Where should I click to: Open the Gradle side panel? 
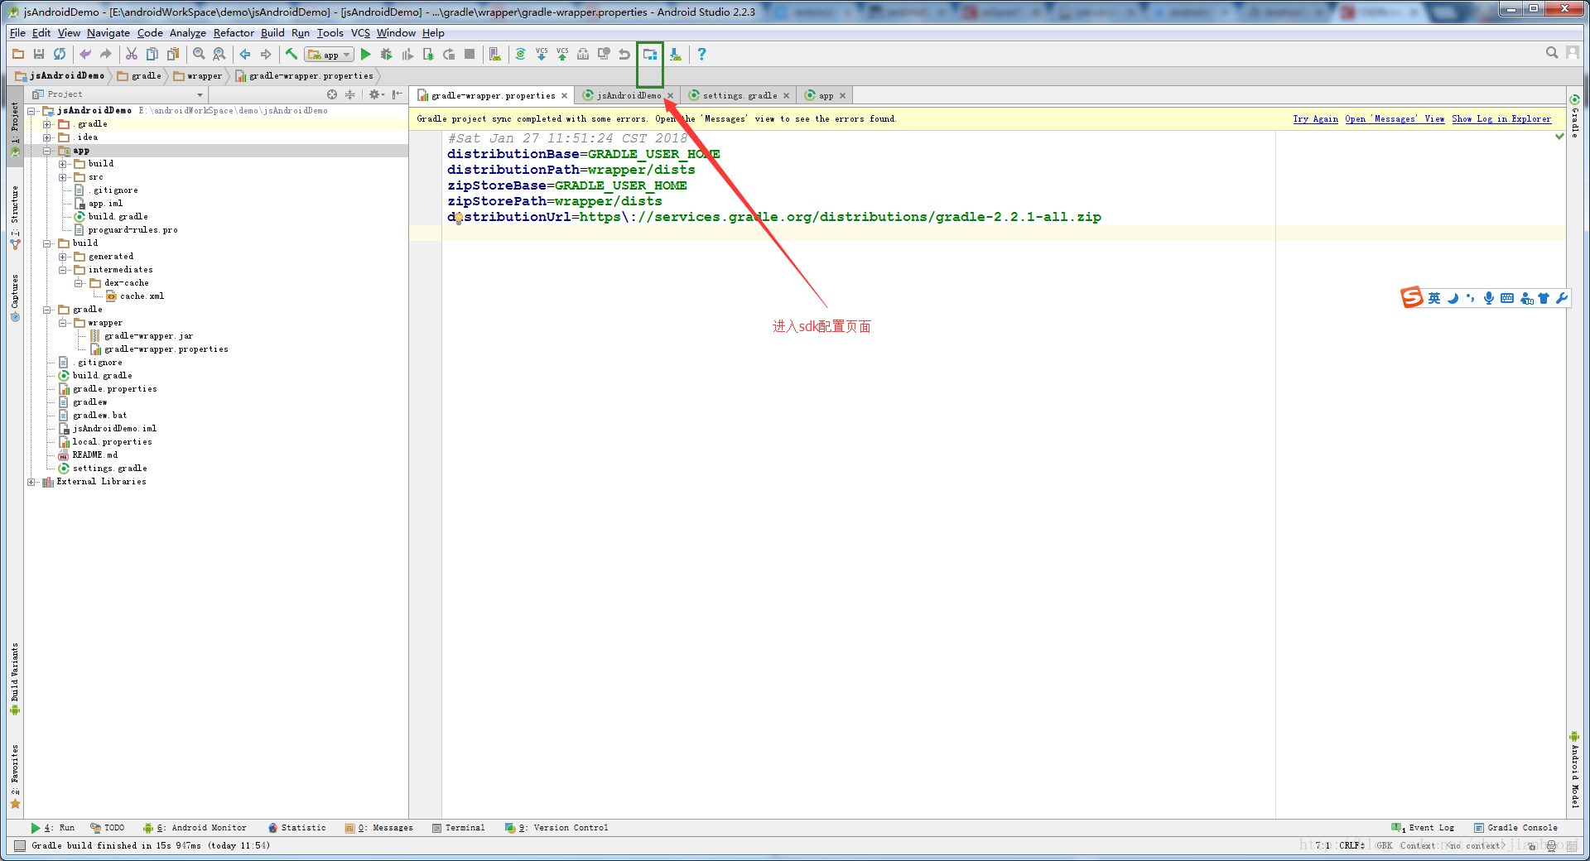coord(1575,117)
